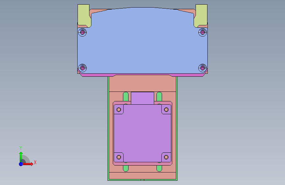Select the lower-left green slot
Screen dimensions: 285x185
[126, 169]
